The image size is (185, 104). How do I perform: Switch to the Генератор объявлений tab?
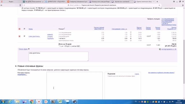pyautogui.click(x=77, y=2)
